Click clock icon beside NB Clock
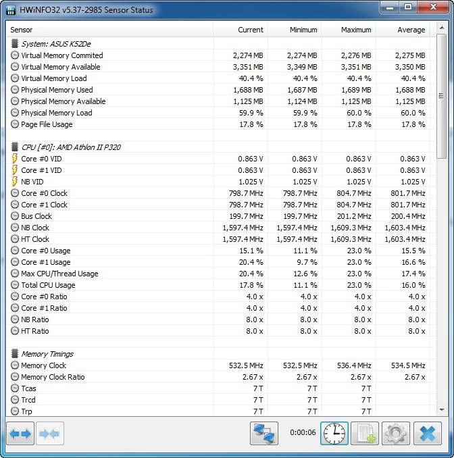 tap(15, 228)
